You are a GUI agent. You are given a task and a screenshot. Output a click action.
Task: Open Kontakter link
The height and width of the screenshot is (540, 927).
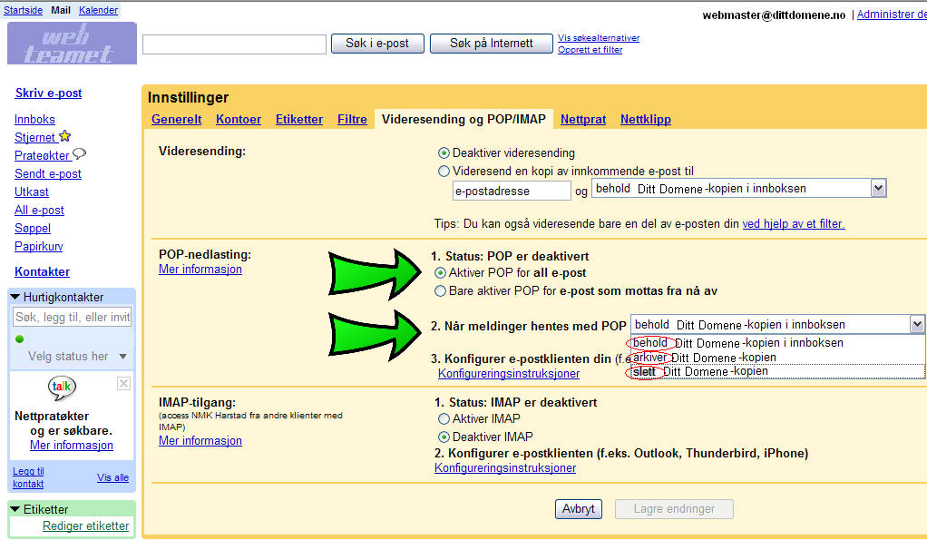pyautogui.click(x=42, y=272)
